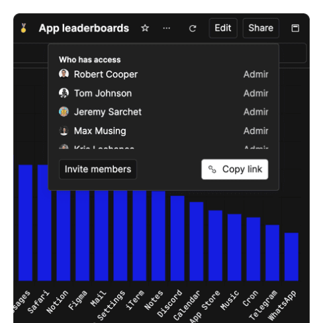Screen dimensions: 323x323
Task: Click the Telegram bar in the chart
Action: click(x=272, y=253)
